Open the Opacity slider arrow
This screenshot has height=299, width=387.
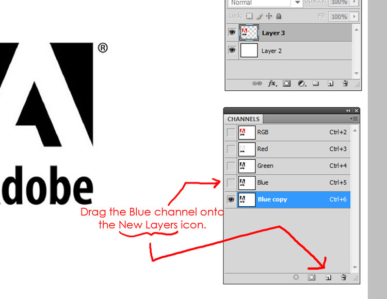point(354,2)
